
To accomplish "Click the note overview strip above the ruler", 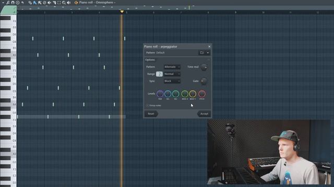I will click(x=175, y=8).
